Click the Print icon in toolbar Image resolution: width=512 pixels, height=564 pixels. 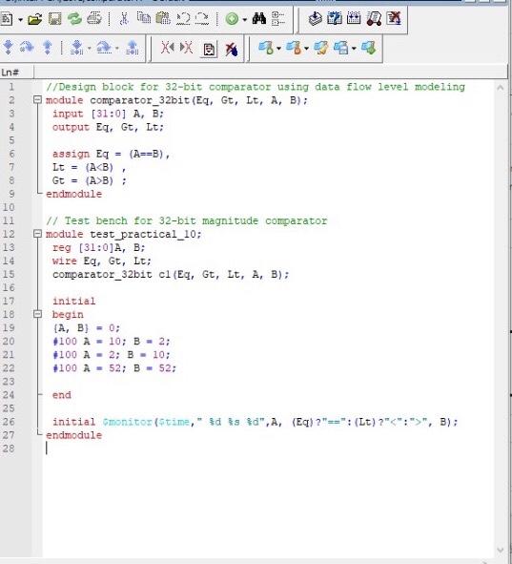[94, 19]
